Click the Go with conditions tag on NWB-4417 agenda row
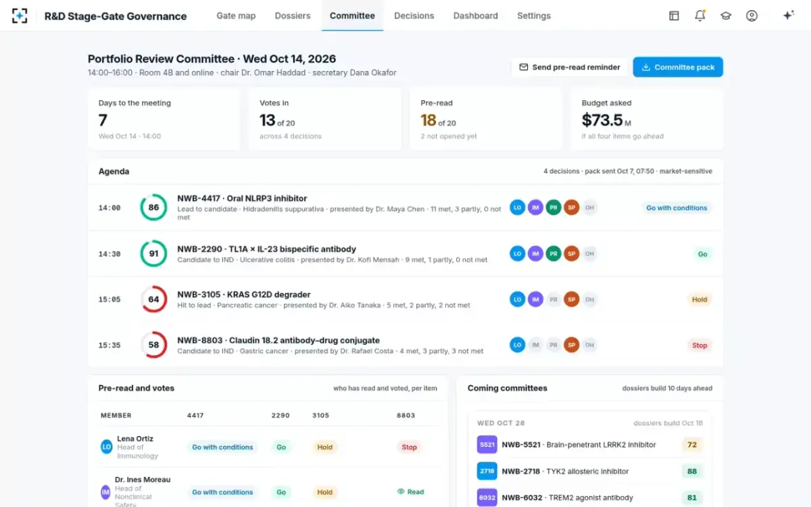 pyautogui.click(x=677, y=208)
